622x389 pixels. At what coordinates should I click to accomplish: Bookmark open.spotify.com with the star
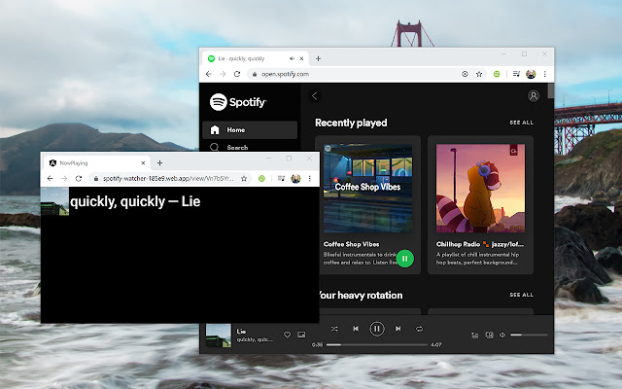(479, 74)
